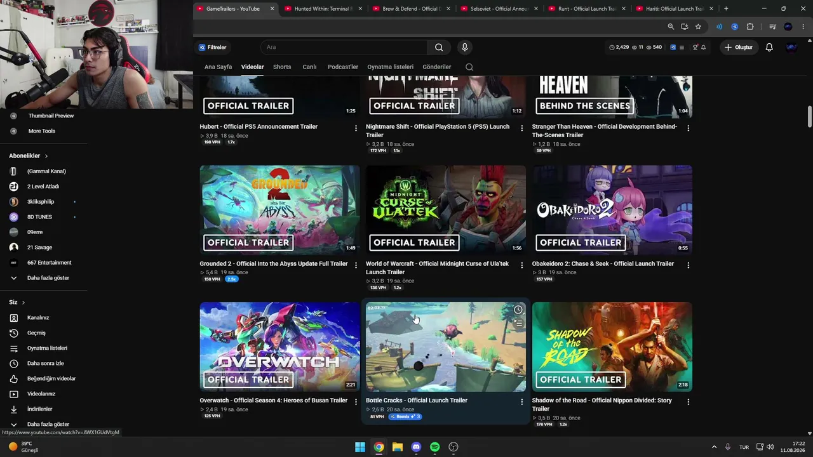Open Obakeidoro 2 trailer title link
The height and width of the screenshot is (457, 813).
(x=603, y=264)
